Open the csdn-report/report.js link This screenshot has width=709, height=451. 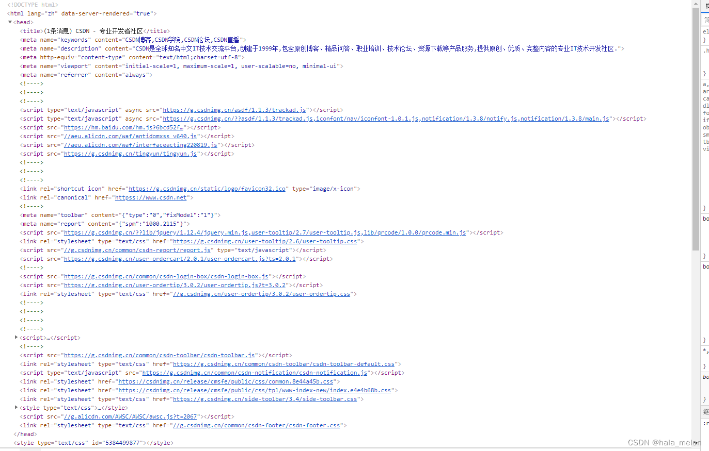point(137,250)
